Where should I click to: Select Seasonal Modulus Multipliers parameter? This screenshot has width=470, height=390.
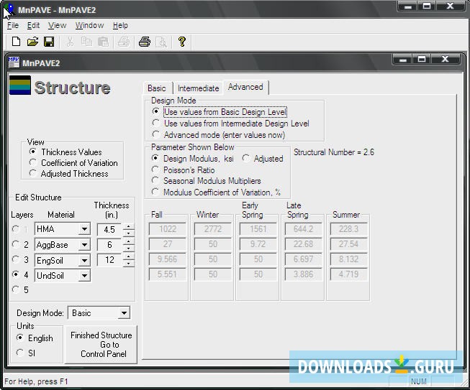click(207, 181)
